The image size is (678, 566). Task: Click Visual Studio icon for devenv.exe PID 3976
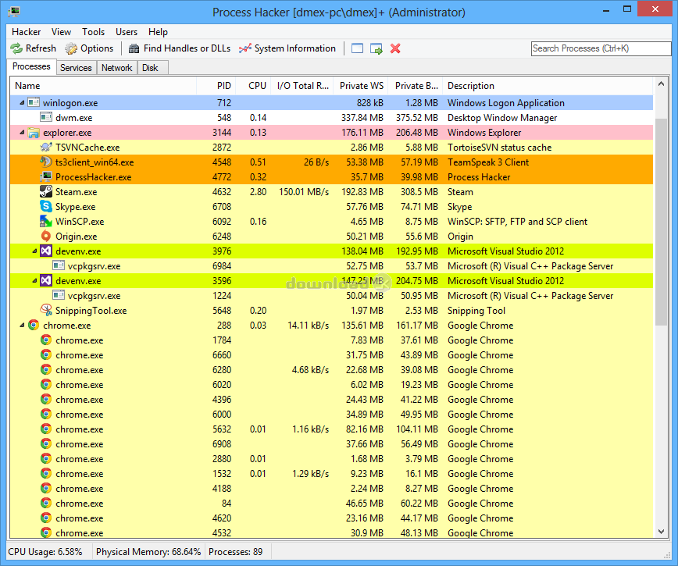tap(46, 251)
